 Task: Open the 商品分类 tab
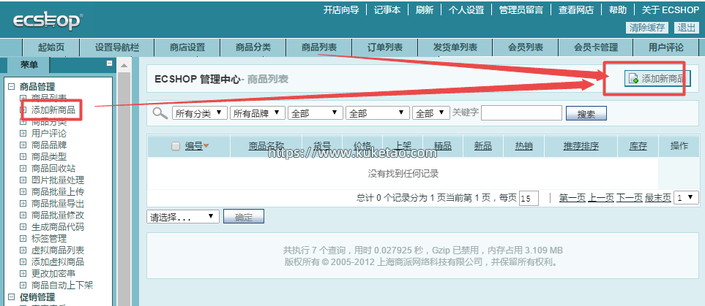253,47
